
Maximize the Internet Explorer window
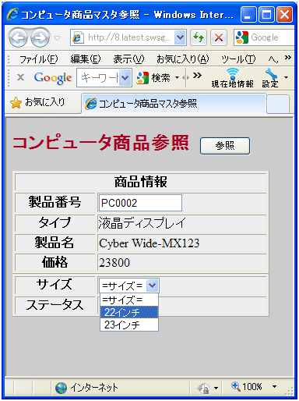click(x=266, y=15)
